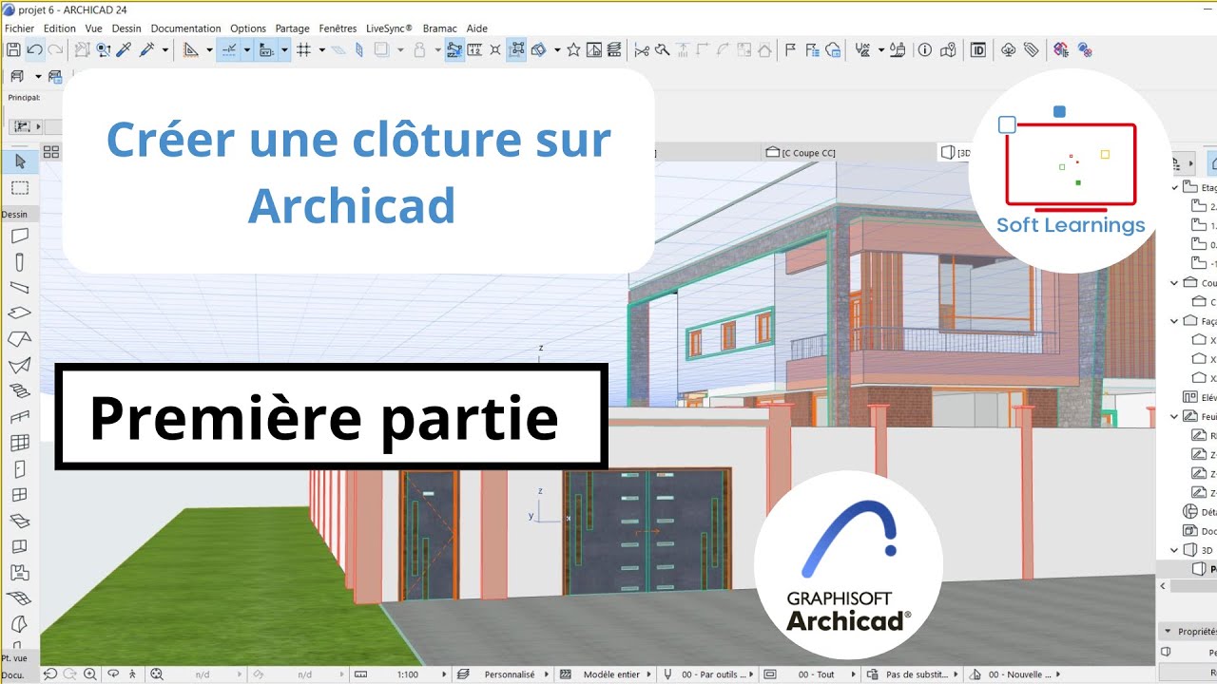The width and height of the screenshot is (1217, 684).
Task: Click the Orbit icon in bottom bar
Action: tap(113, 674)
